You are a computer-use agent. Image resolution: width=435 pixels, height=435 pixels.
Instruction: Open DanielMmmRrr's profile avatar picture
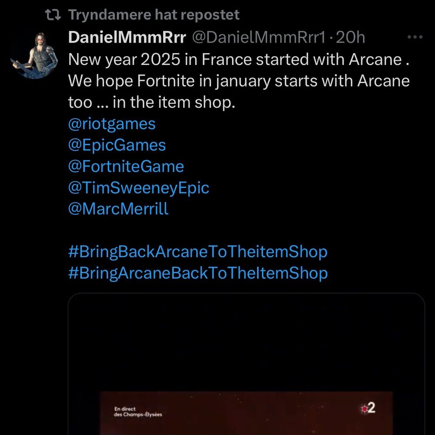click(34, 55)
